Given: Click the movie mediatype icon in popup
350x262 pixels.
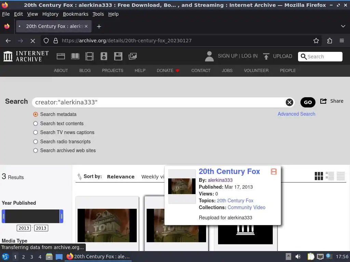Looking at the screenshot, I should tap(274, 172).
